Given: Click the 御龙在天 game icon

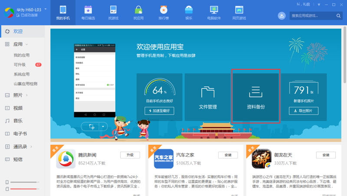Looking at the screenshot, I should (262, 159).
